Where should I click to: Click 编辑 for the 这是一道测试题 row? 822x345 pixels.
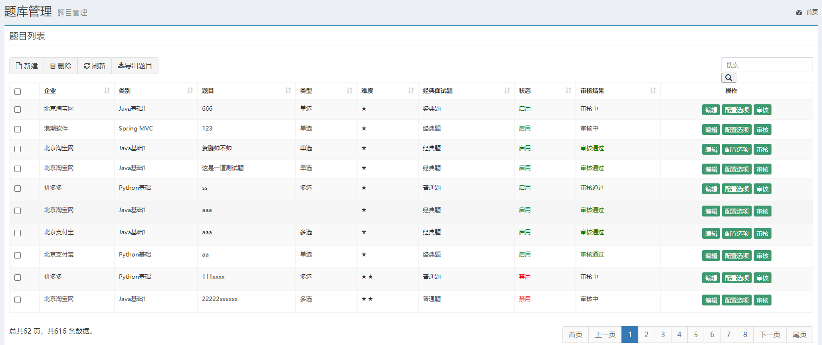(711, 169)
